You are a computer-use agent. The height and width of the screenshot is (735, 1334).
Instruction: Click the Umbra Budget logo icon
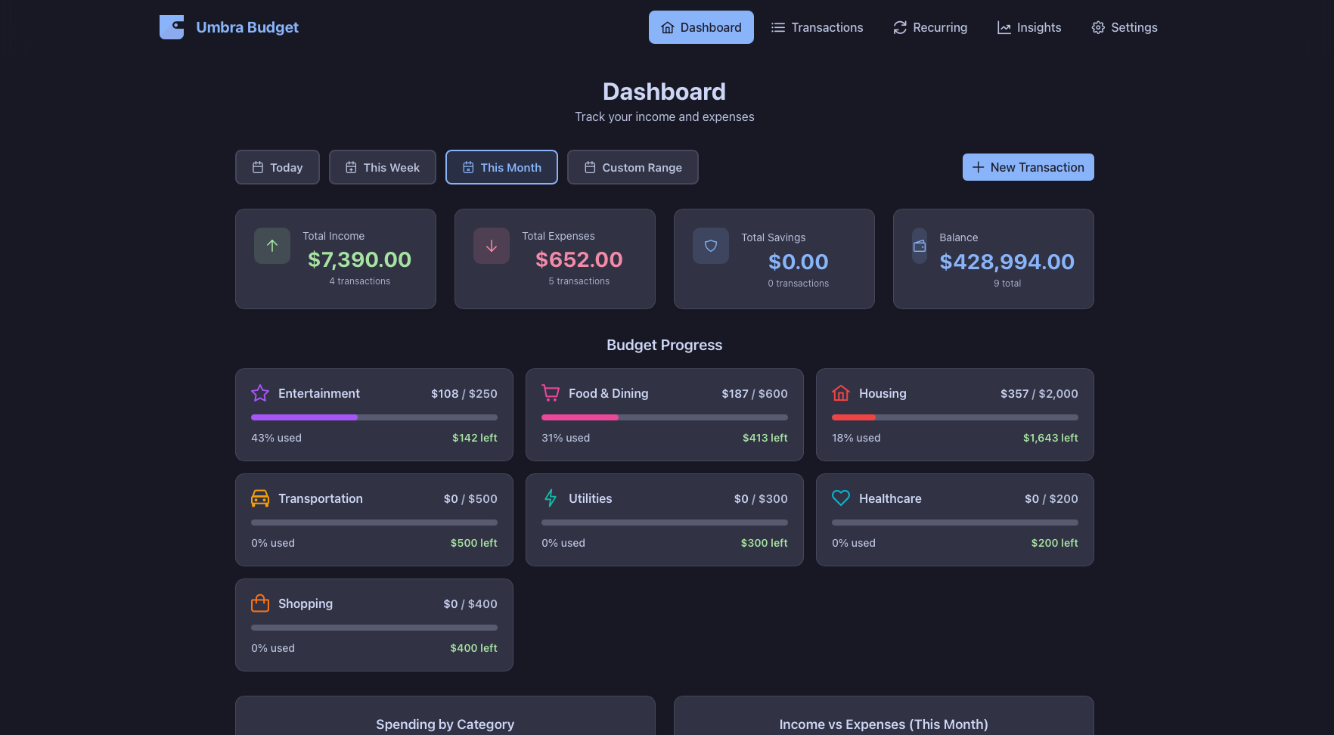point(171,27)
